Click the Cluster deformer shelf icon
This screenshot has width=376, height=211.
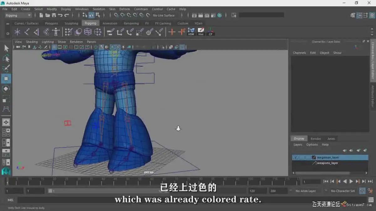pyautogui.click(x=98, y=32)
